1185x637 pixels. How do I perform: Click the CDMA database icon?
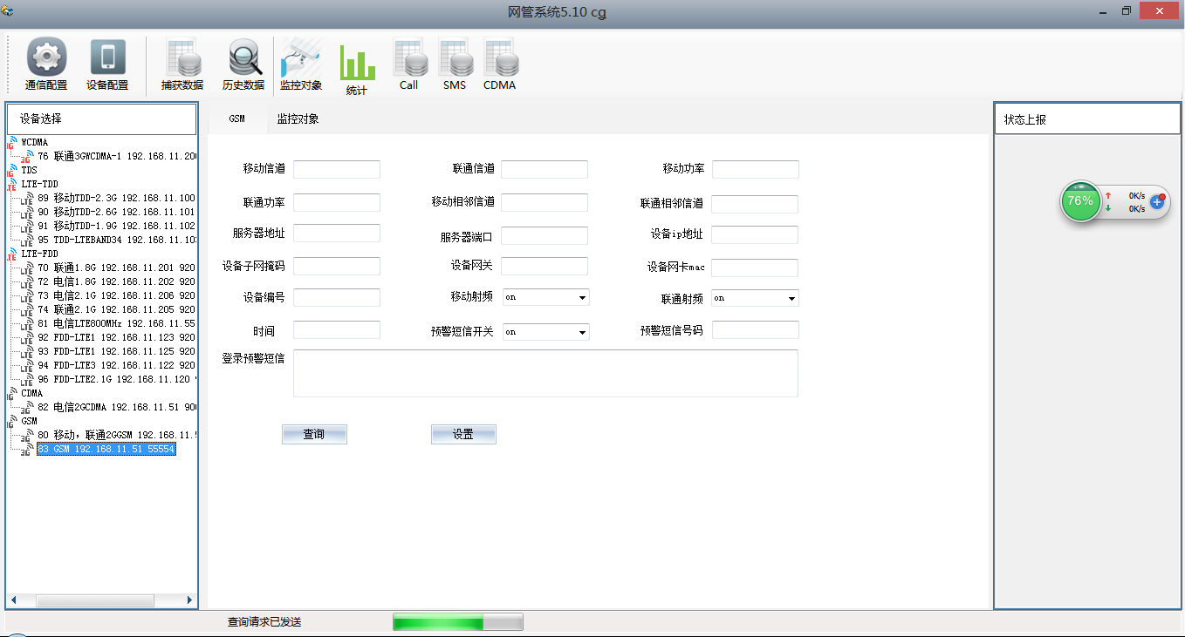[x=500, y=58]
